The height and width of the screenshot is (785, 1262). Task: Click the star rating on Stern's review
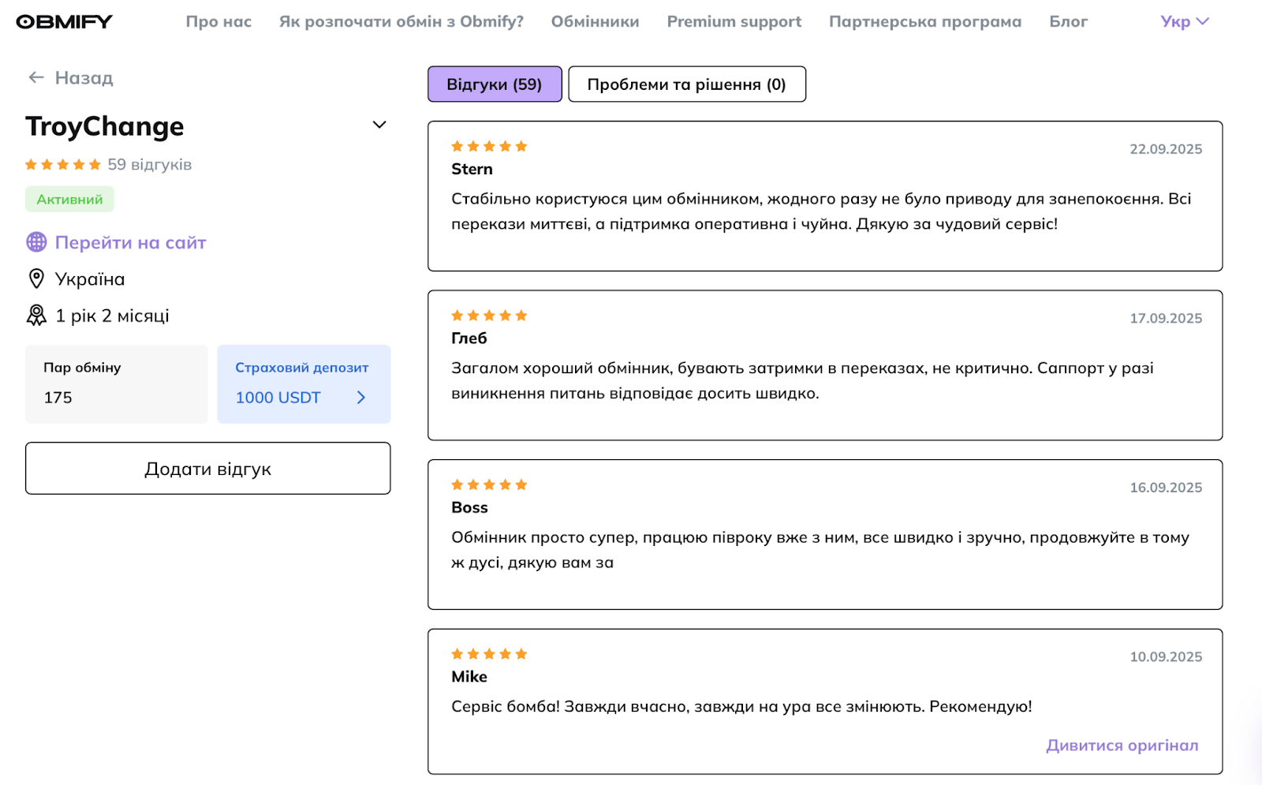point(489,147)
